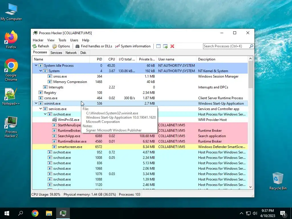Select the WmiPrvSE.exe process icon

click(54, 119)
